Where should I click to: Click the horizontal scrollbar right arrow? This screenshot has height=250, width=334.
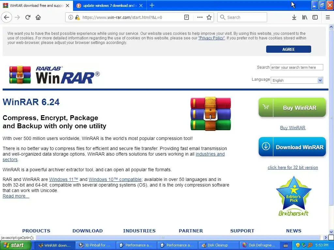tap(326, 237)
